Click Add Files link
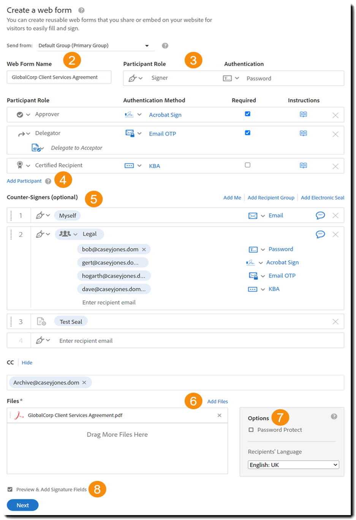This screenshot has height=520, width=356. 218,402
